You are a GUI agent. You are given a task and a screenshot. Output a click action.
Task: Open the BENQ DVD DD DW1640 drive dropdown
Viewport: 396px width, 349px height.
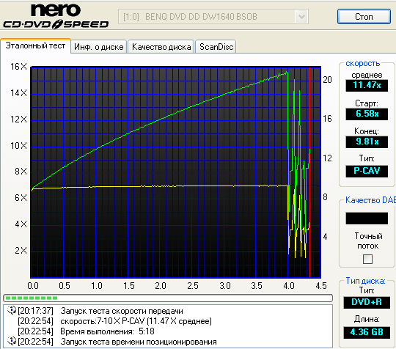[213, 17]
